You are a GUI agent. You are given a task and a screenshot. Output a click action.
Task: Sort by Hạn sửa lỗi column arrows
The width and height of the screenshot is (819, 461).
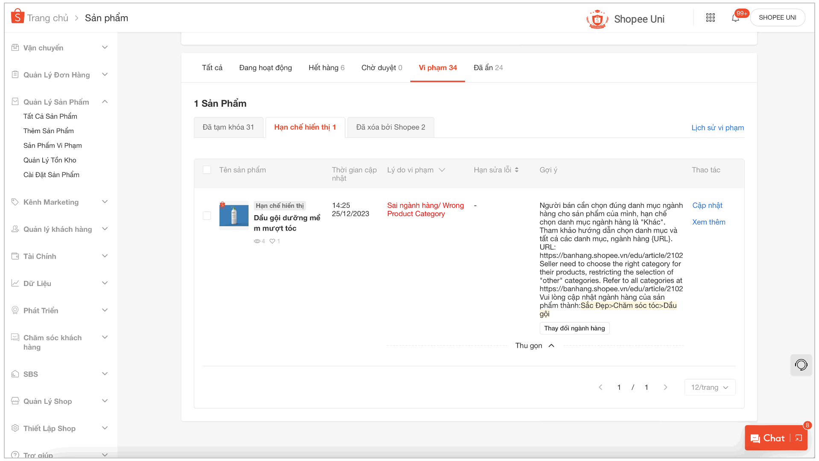(517, 170)
